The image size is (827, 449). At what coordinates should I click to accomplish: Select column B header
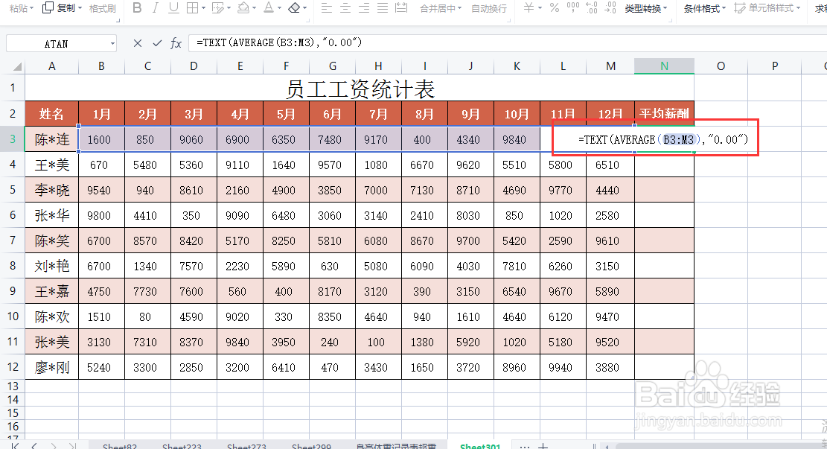coord(101,66)
